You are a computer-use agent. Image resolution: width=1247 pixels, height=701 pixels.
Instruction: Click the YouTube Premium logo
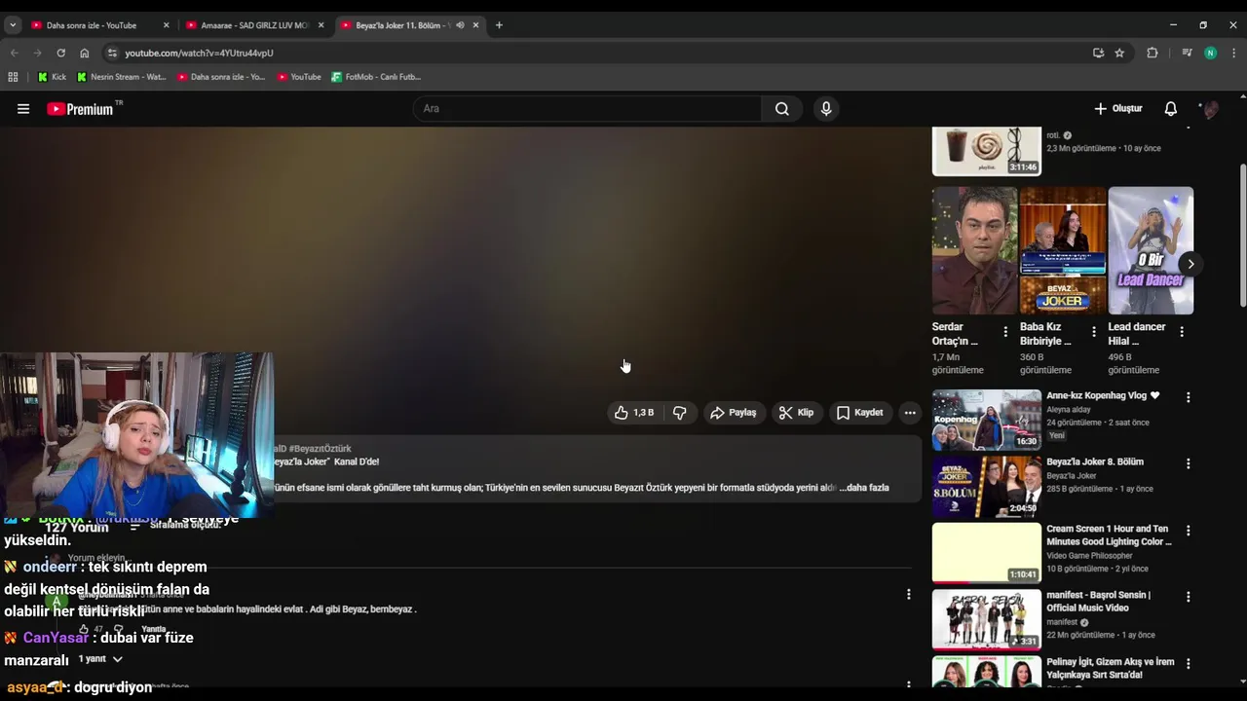[x=85, y=109]
